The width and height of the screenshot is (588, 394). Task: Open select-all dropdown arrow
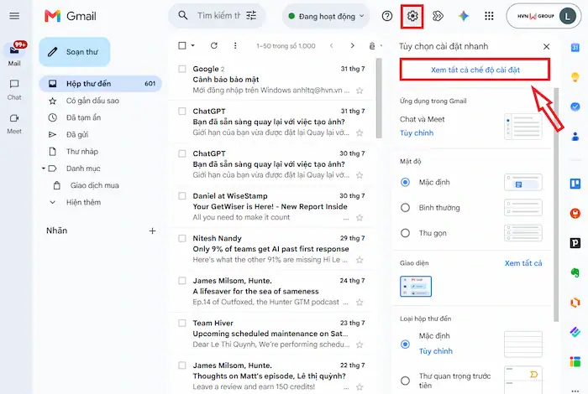point(192,45)
